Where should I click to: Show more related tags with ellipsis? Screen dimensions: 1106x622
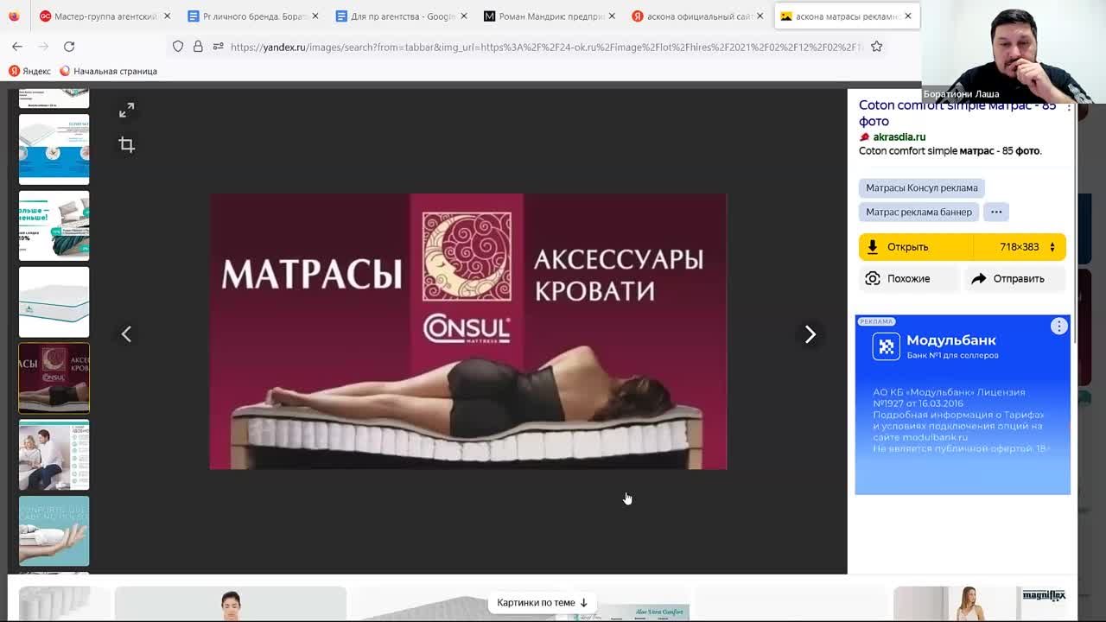click(996, 212)
